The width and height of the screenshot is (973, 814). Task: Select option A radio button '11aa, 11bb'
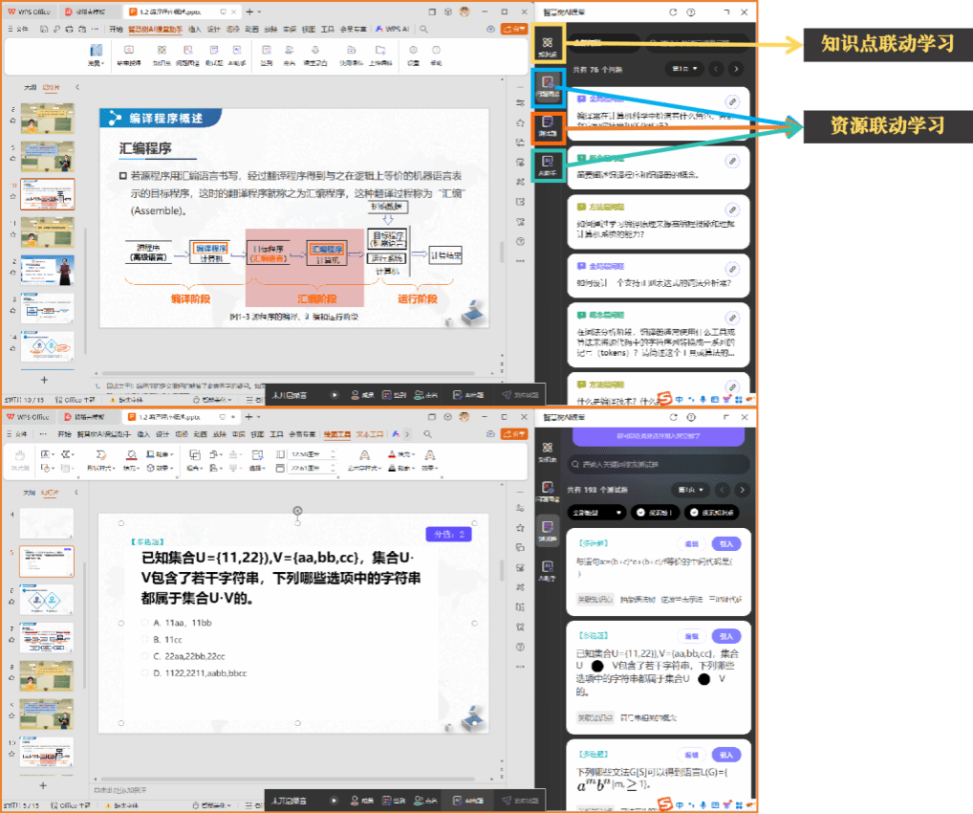pos(144,623)
